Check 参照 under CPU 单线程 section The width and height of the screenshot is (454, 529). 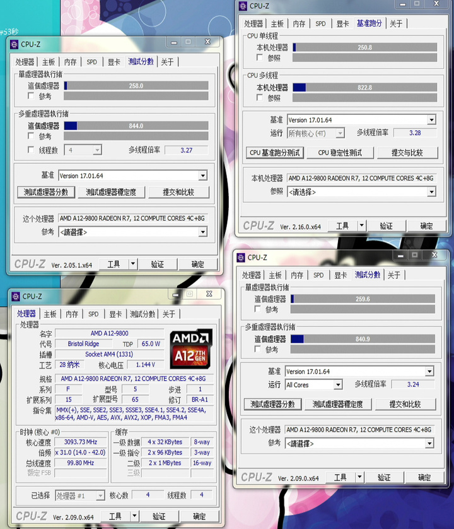[x=260, y=57]
